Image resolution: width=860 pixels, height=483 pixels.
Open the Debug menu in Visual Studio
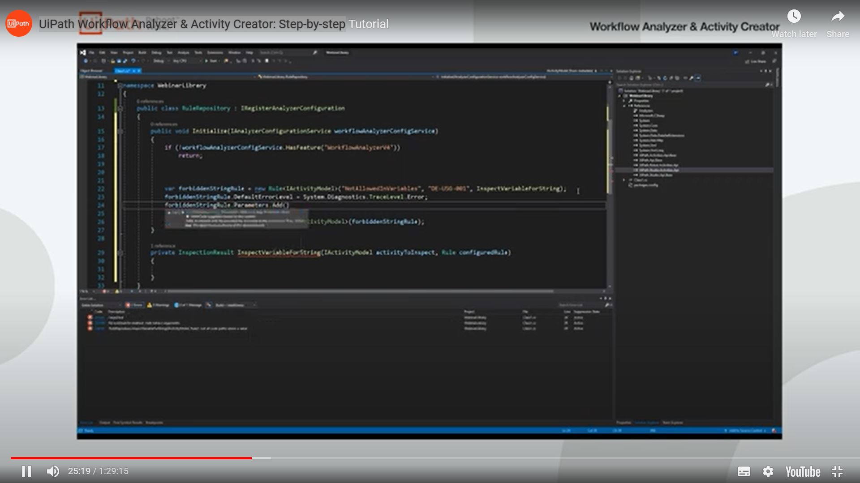[156, 52]
